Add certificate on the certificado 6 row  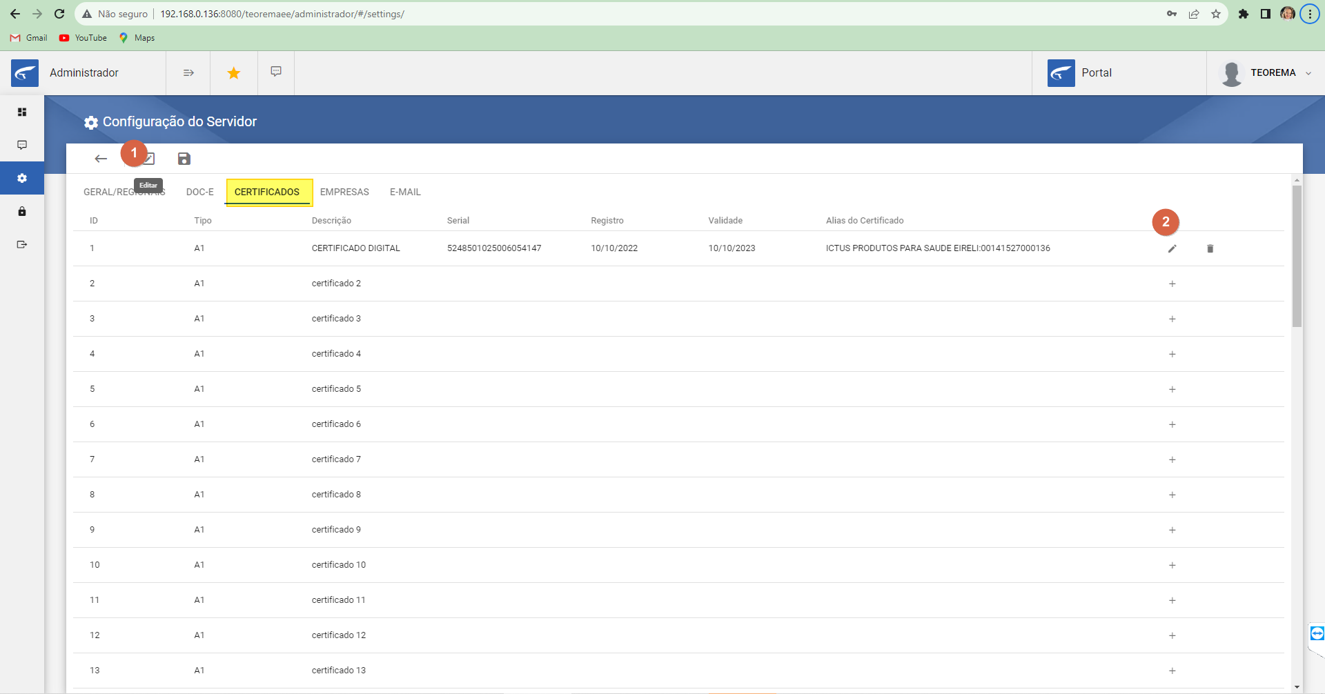coord(1172,424)
